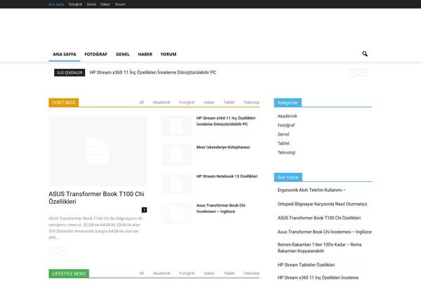Click Fotoğraf in the top black bar
Screen dimensions: 421x281
pyautogui.click(x=75, y=4)
